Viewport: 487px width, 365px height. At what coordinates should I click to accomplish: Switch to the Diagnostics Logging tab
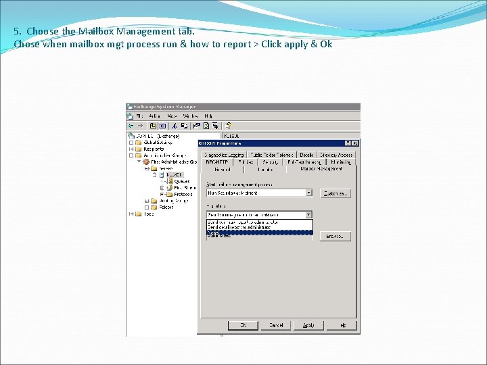pyautogui.click(x=224, y=155)
